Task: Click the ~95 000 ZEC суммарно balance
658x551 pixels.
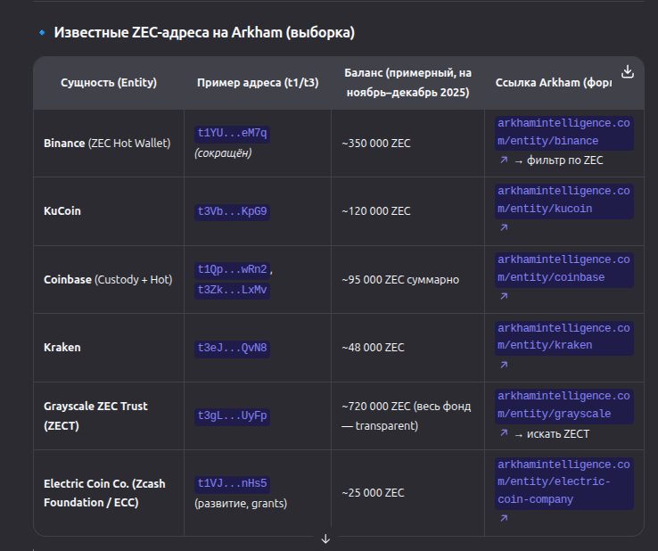Action: pyautogui.click(x=400, y=280)
